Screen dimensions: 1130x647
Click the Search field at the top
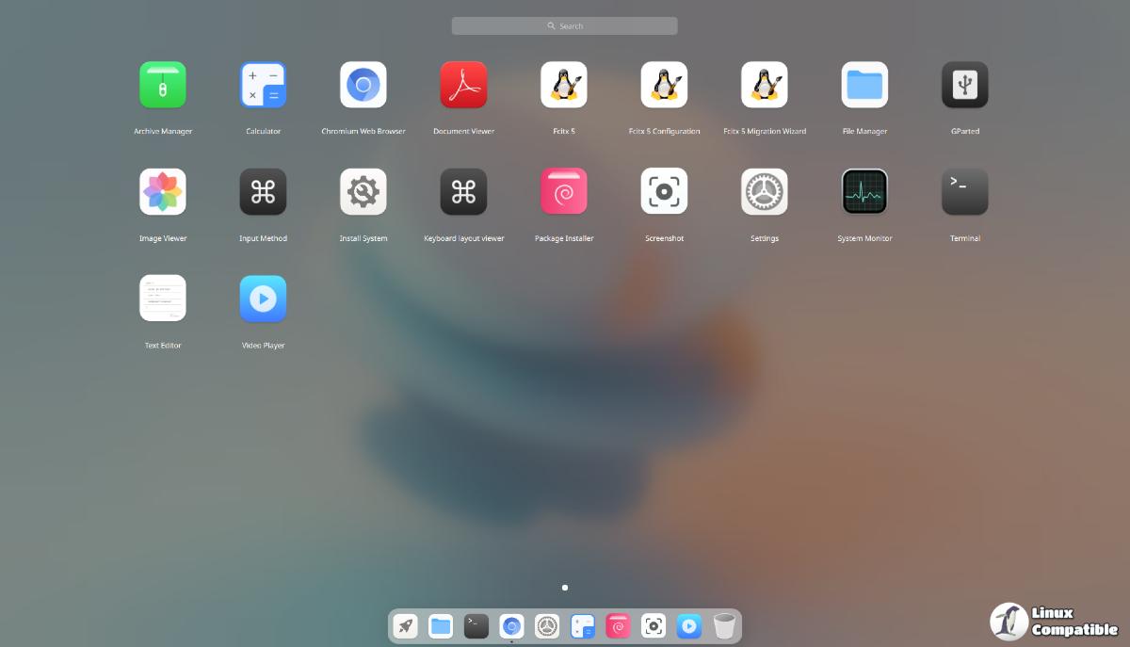coord(565,26)
